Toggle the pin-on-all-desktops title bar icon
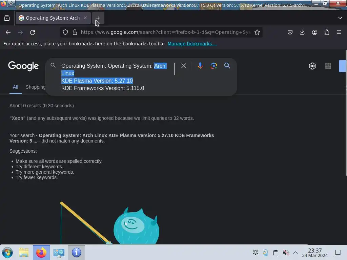This screenshot has height=260, width=347. (x=11, y=4)
